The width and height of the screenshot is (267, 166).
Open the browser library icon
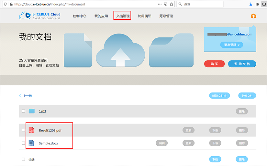258,4
